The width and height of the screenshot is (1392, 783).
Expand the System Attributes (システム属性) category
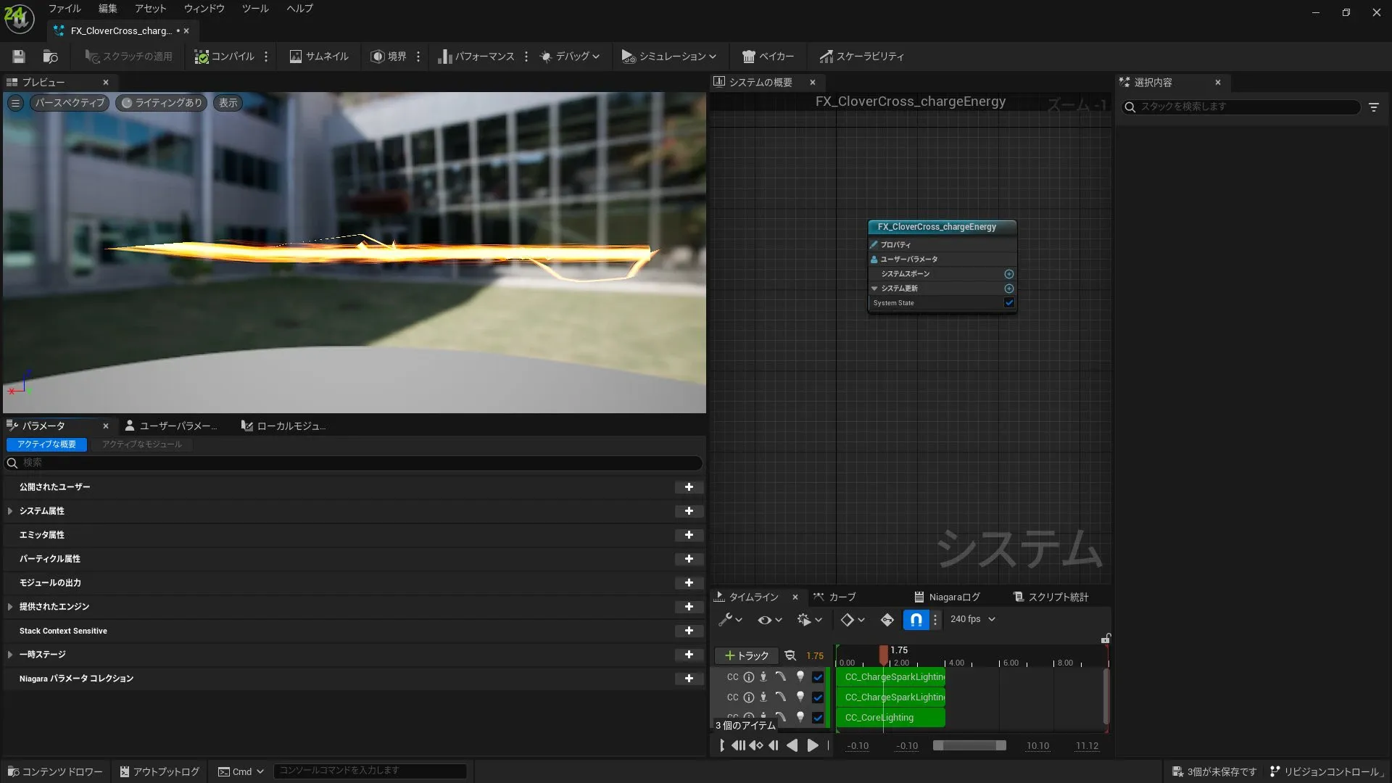[x=10, y=511]
